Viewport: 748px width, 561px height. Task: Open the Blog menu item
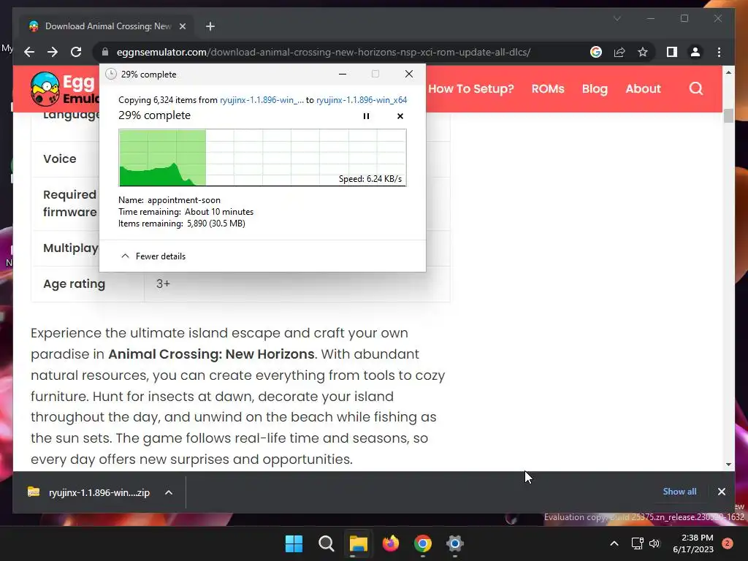click(x=595, y=88)
